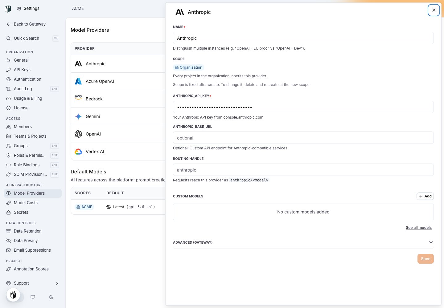Click the Members people icon

9,127
